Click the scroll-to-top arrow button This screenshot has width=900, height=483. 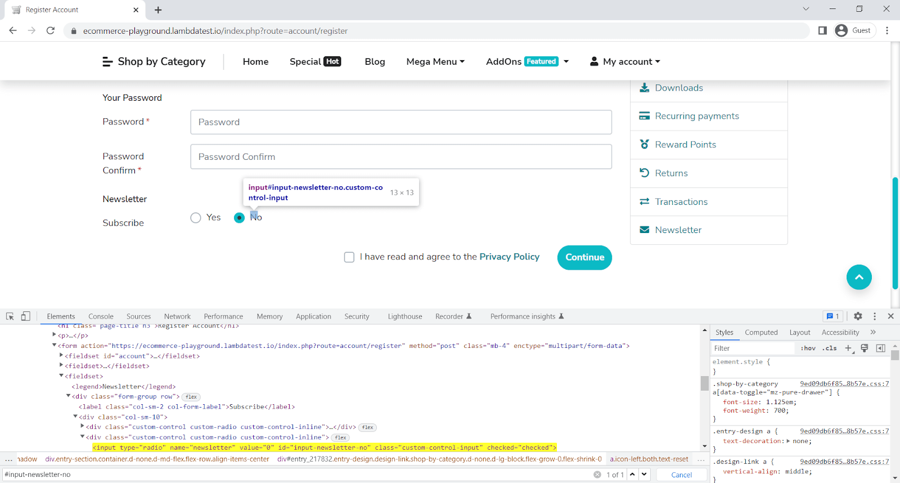pos(859,277)
